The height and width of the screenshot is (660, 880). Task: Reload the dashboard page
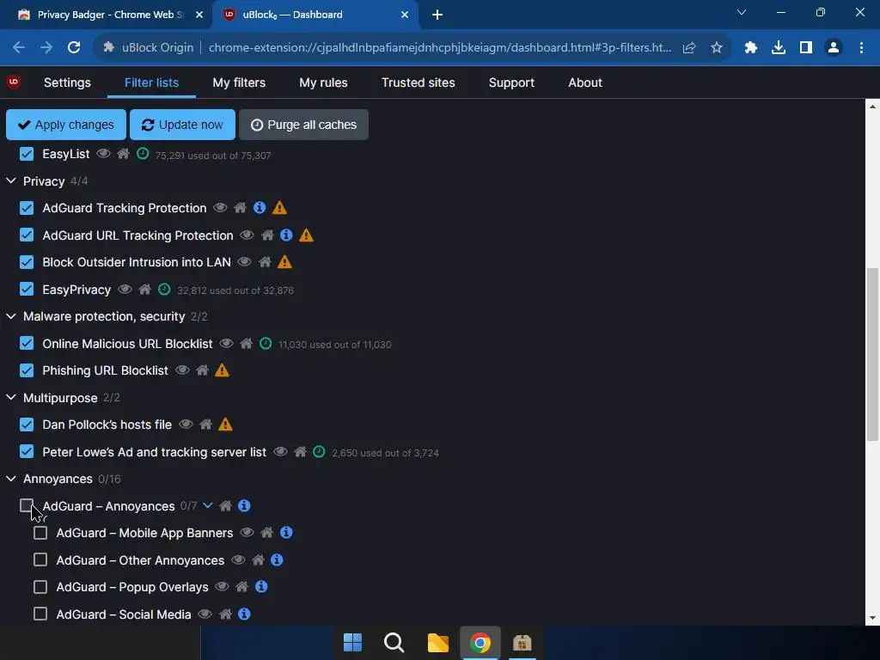click(74, 48)
